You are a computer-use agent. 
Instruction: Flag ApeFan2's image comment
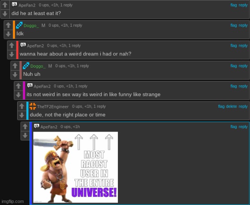[x=234, y=127]
